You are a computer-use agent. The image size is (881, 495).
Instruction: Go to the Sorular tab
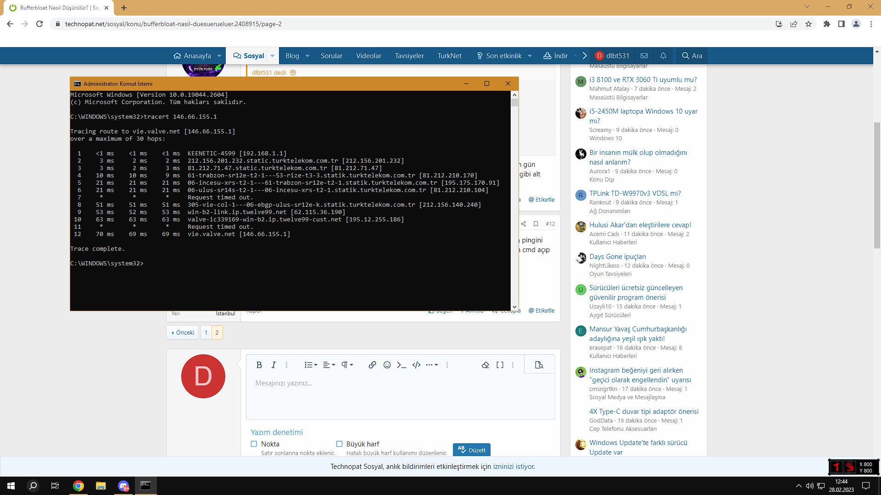click(x=331, y=56)
